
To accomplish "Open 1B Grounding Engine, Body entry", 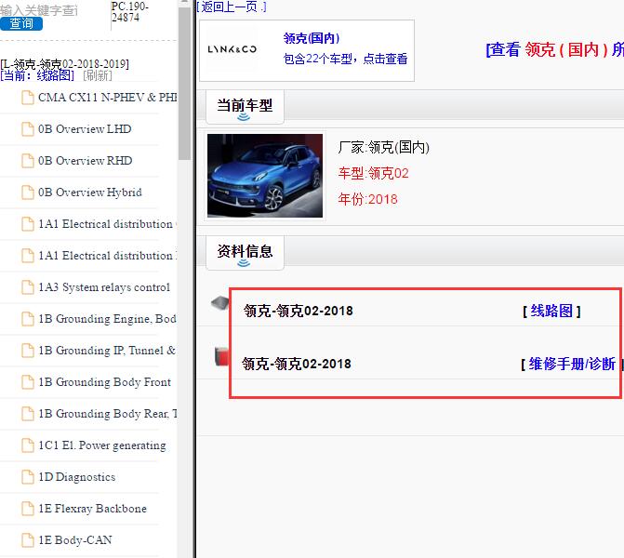I will pyautogui.click(x=108, y=319).
